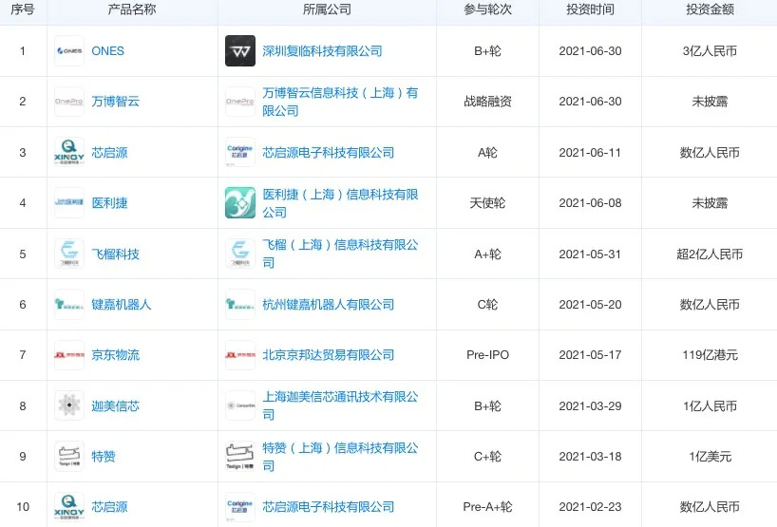Open 芯启源电子科技有限公司 link in row 10
The width and height of the screenshot is (777, 527).
[x=328, y=507]
